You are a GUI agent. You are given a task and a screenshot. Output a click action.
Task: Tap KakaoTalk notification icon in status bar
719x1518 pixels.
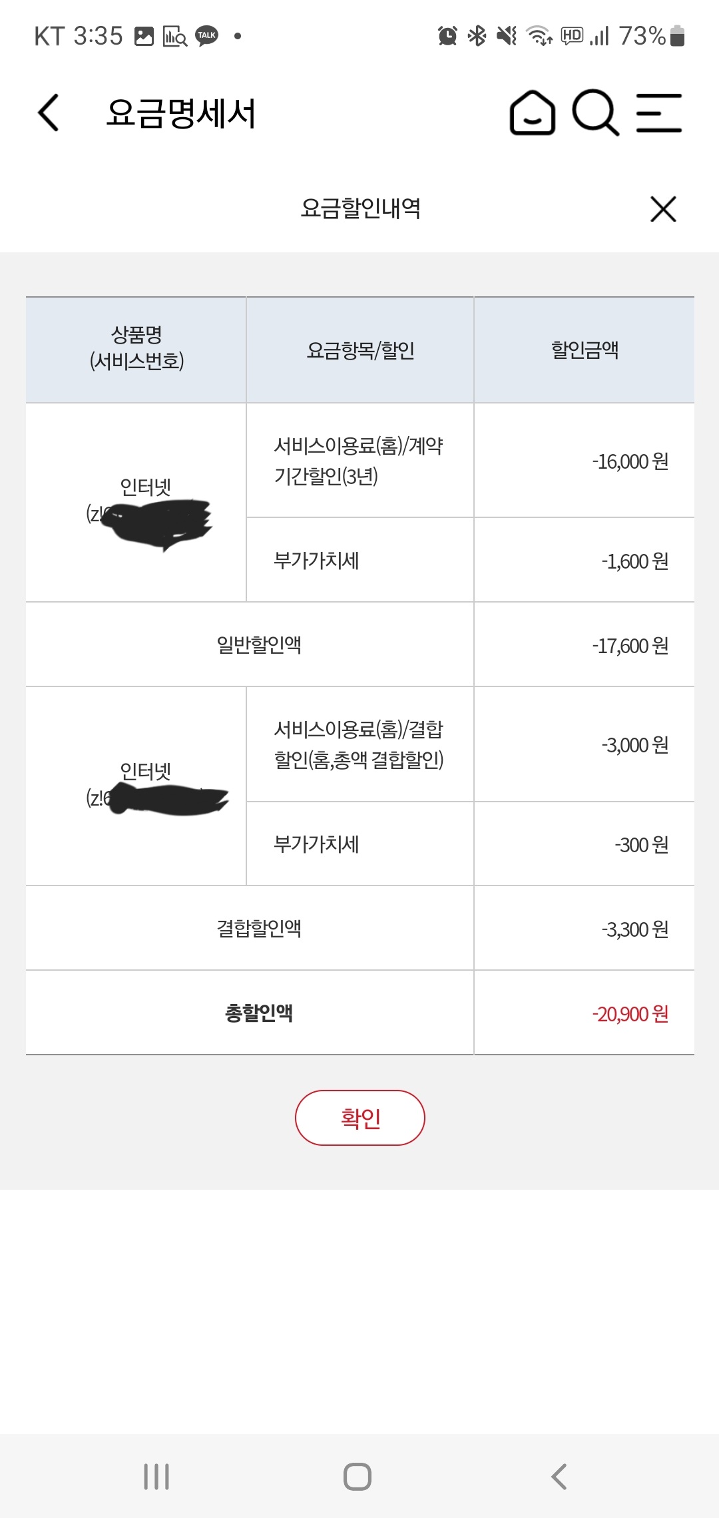[x=206, y=36]
